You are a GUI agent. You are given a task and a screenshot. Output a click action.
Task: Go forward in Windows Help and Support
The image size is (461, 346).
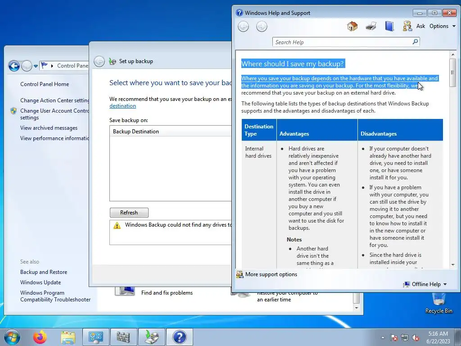pyautogui.click(x=262, y=27)
